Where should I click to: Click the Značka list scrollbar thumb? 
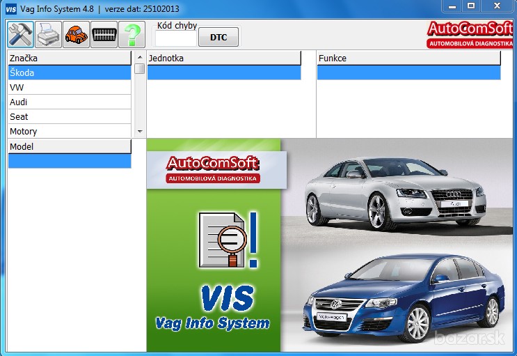(x=140, y=69)
